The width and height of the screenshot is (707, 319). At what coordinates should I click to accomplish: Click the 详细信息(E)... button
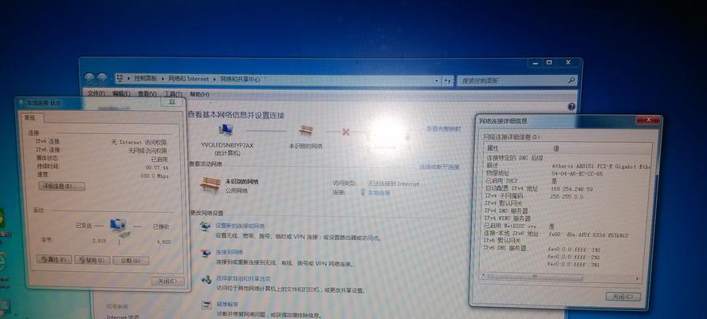(x=61, y=186)
